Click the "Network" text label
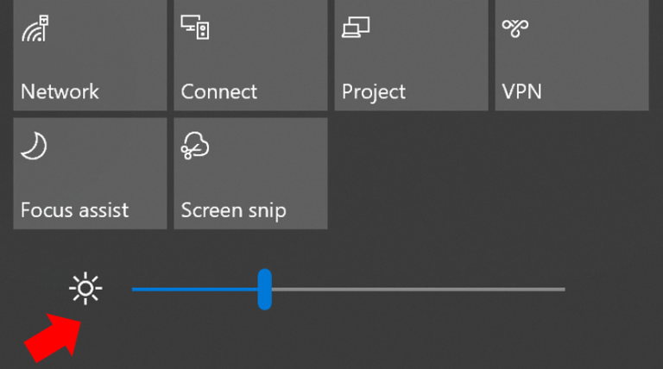The height and width of the screenshot is (369, 663). (60, 91)
